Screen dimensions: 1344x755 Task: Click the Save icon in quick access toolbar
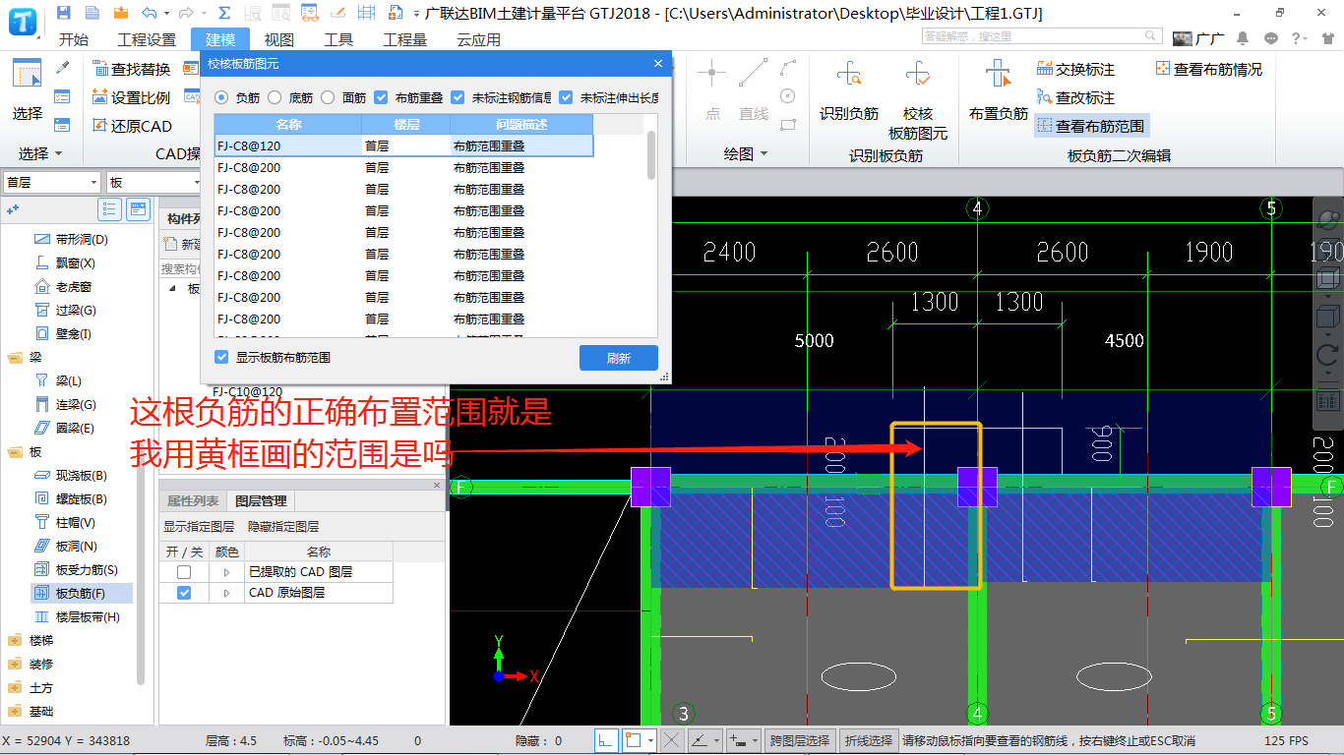pyautogui.click(x=64, y=13)
